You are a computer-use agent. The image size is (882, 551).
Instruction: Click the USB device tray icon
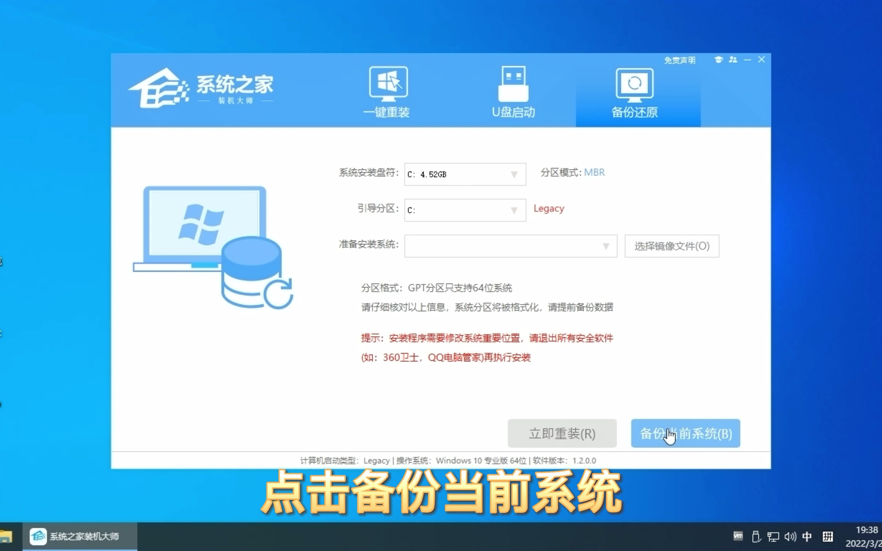click(756, 536)
